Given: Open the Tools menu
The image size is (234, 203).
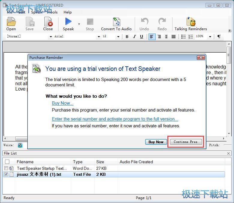Looking at the screenshot, I should 52,12.
